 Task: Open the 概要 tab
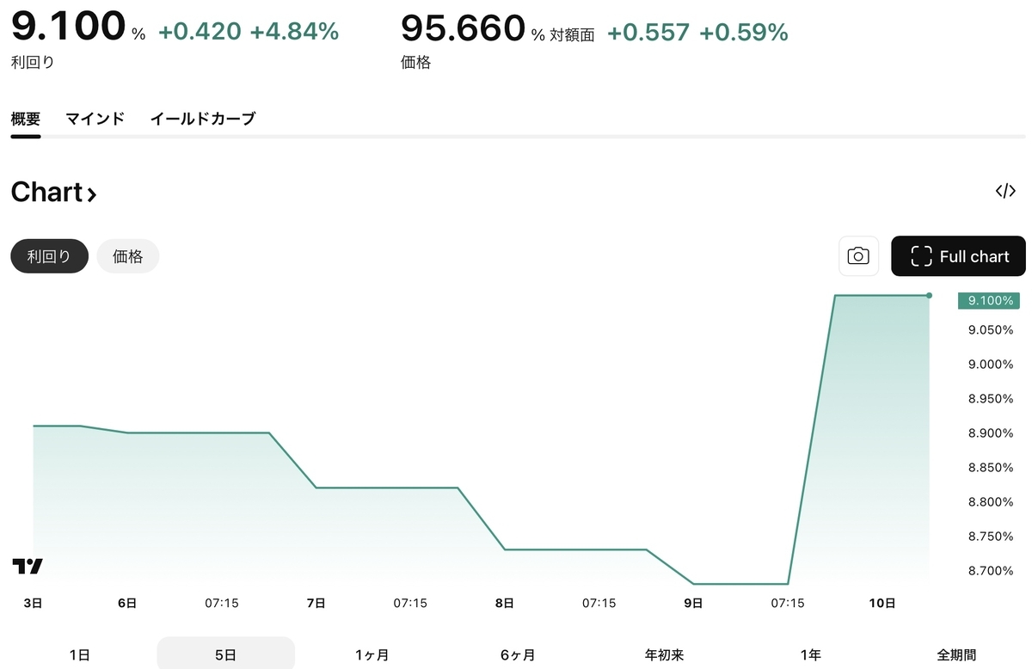point(26,119)
